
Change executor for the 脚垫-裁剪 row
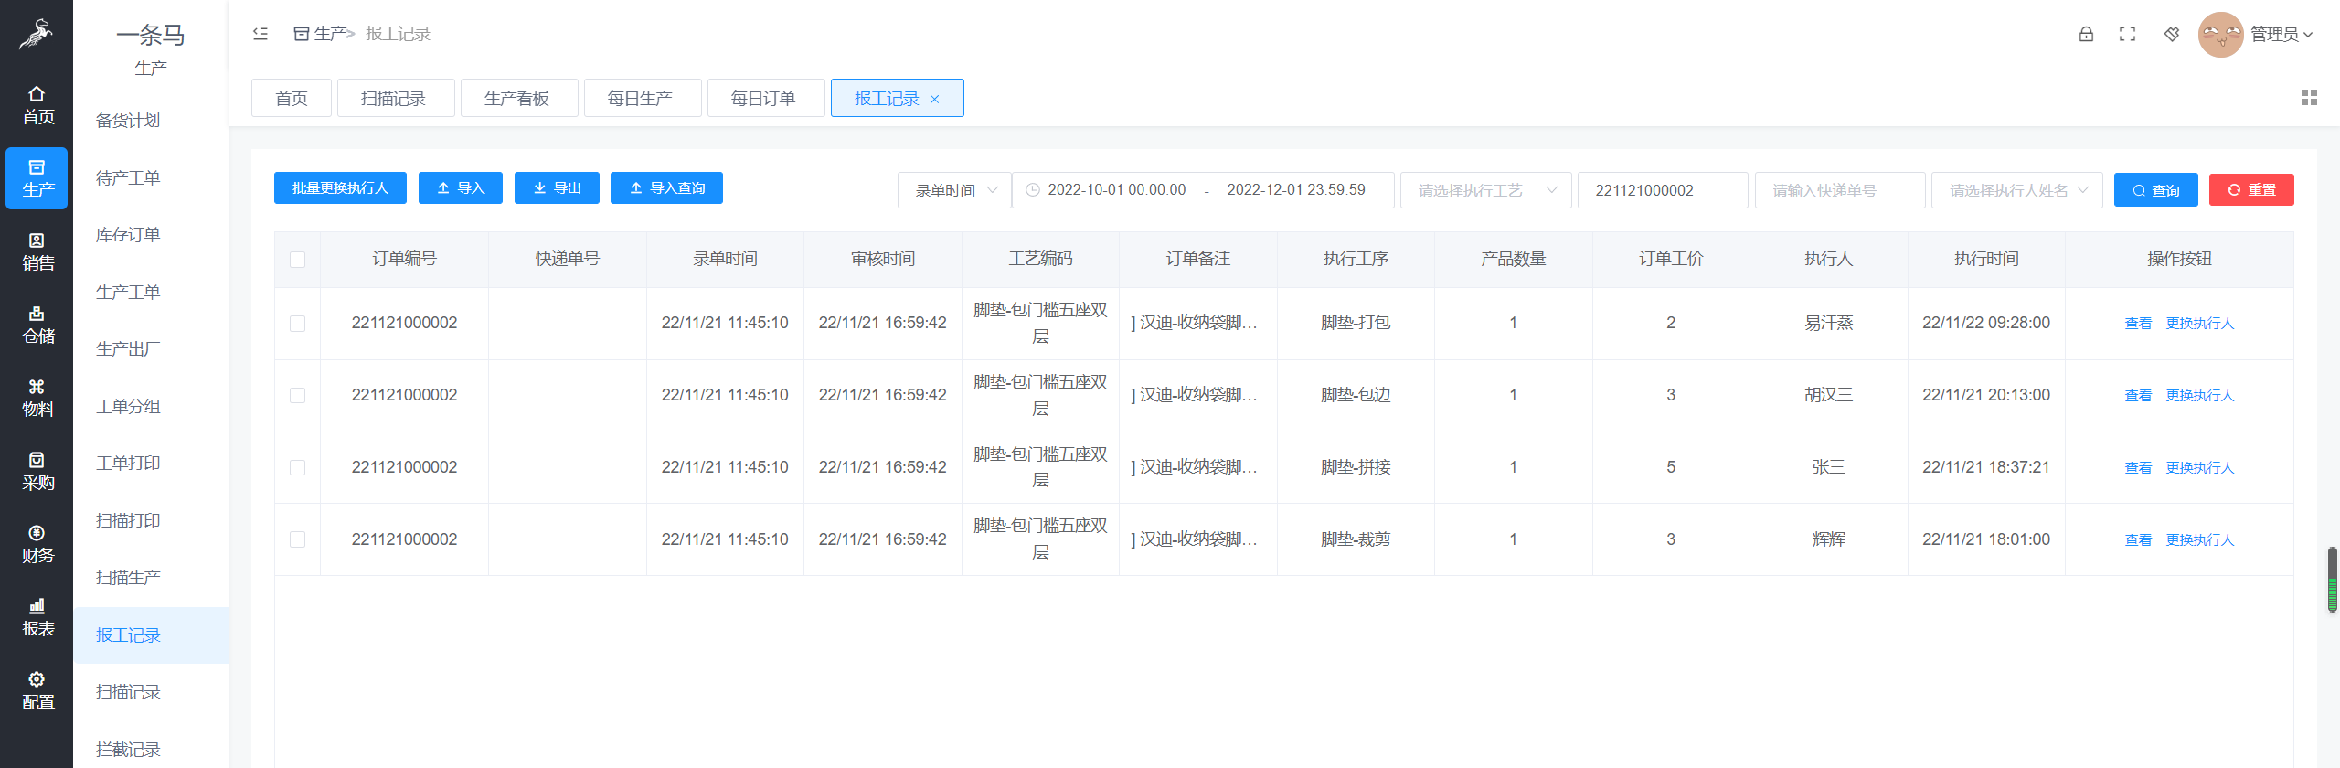(2200, 540)
